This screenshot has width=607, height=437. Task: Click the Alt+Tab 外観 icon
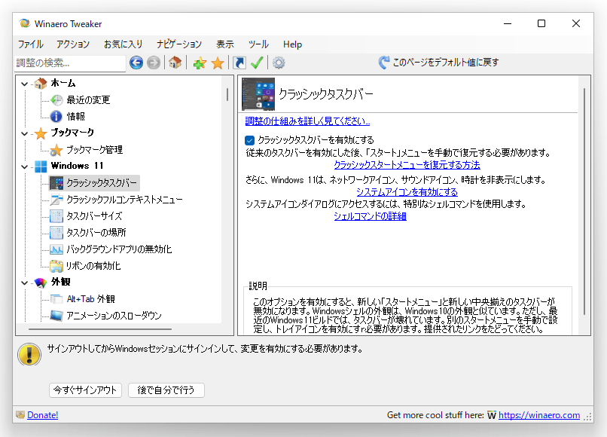click(56, 299)
